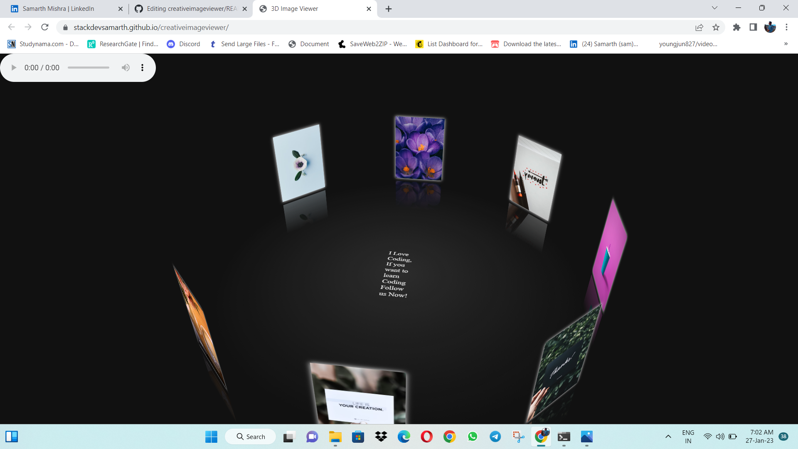The height and width of the screenshot is (449, 798).
Task: Toggle the browser side panel
Action: [x=753, y=27]
